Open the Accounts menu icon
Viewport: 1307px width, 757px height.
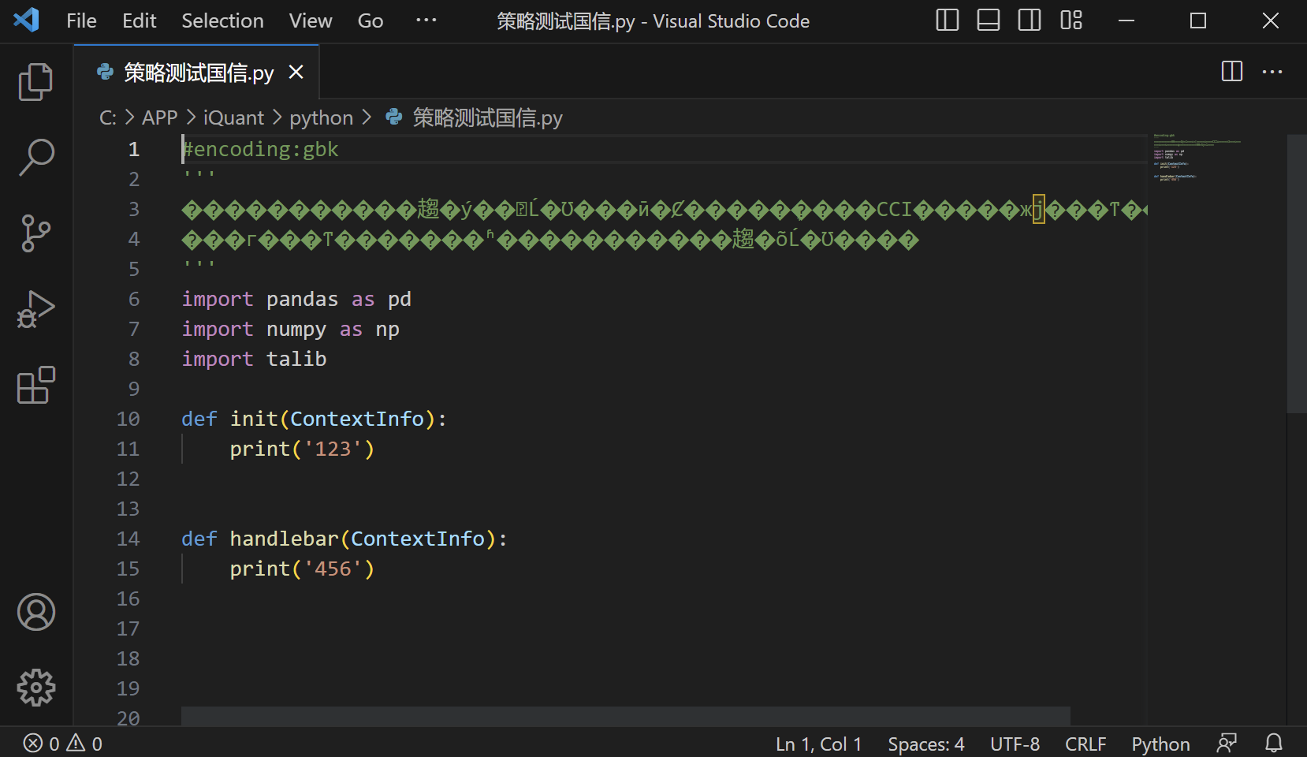click(35, 612)
